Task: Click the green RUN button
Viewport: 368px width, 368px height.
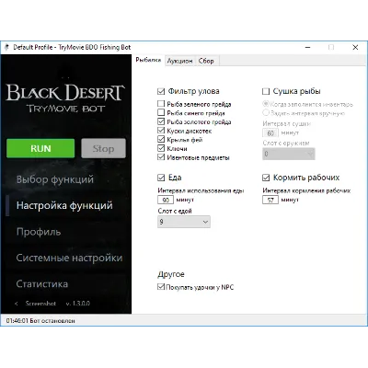Action: pyautogui.click(x=40, y=148)
